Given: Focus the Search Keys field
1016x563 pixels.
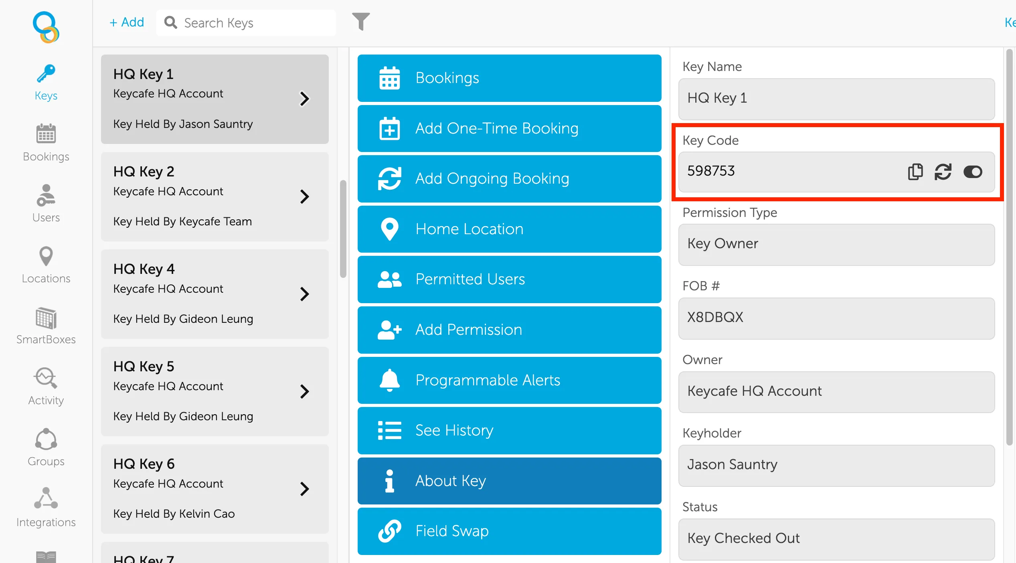Looking at the screenshot, I should click(x=246, y=23).
